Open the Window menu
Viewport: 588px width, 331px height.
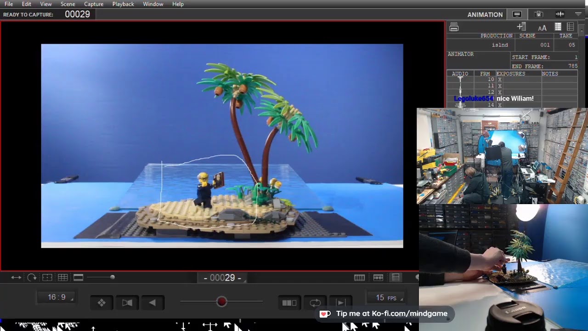(x=153, y=4)
